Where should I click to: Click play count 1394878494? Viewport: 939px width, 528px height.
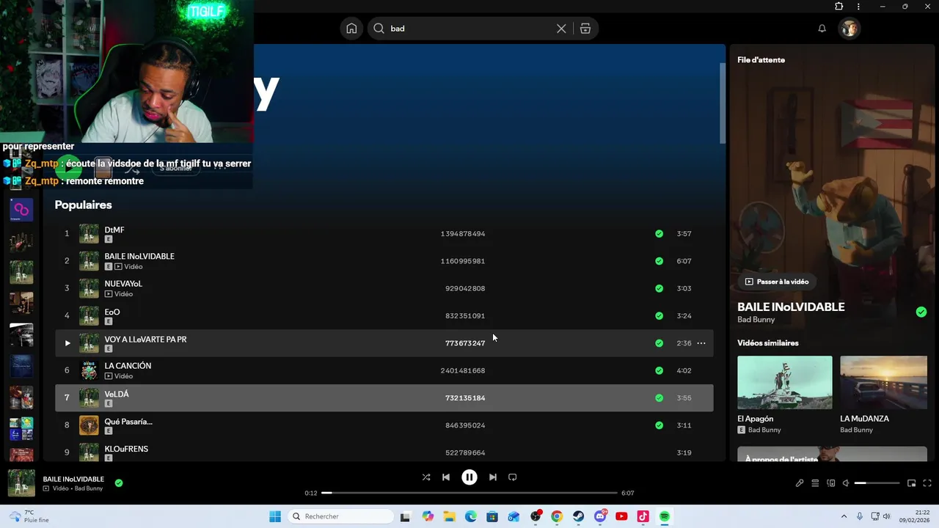coord(463,234)
